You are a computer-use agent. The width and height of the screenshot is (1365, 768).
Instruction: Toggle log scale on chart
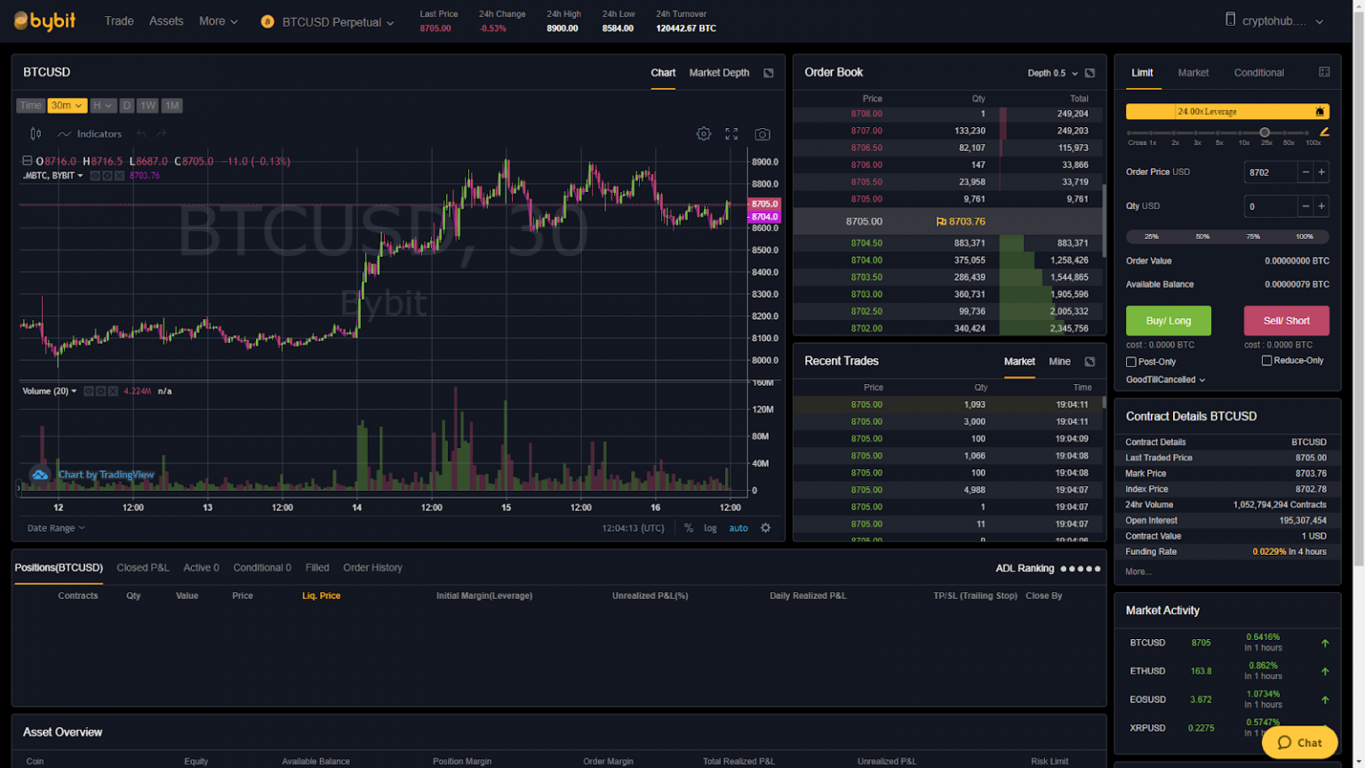tap(710, 528)
